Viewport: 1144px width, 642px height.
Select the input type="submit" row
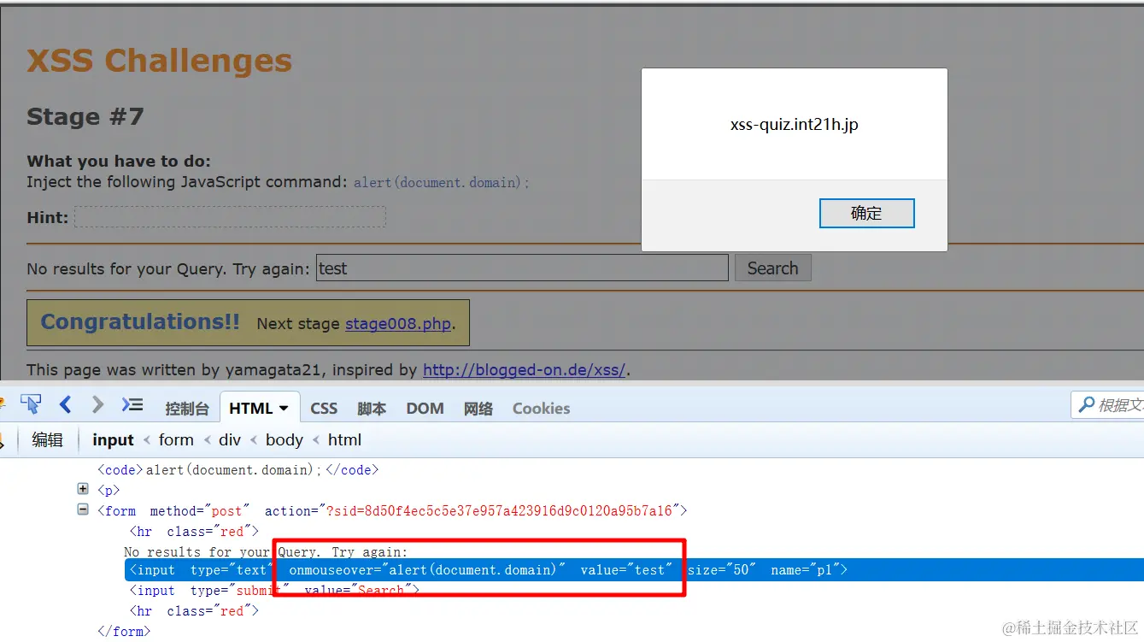pyautogui.click(x=274, y=590)
